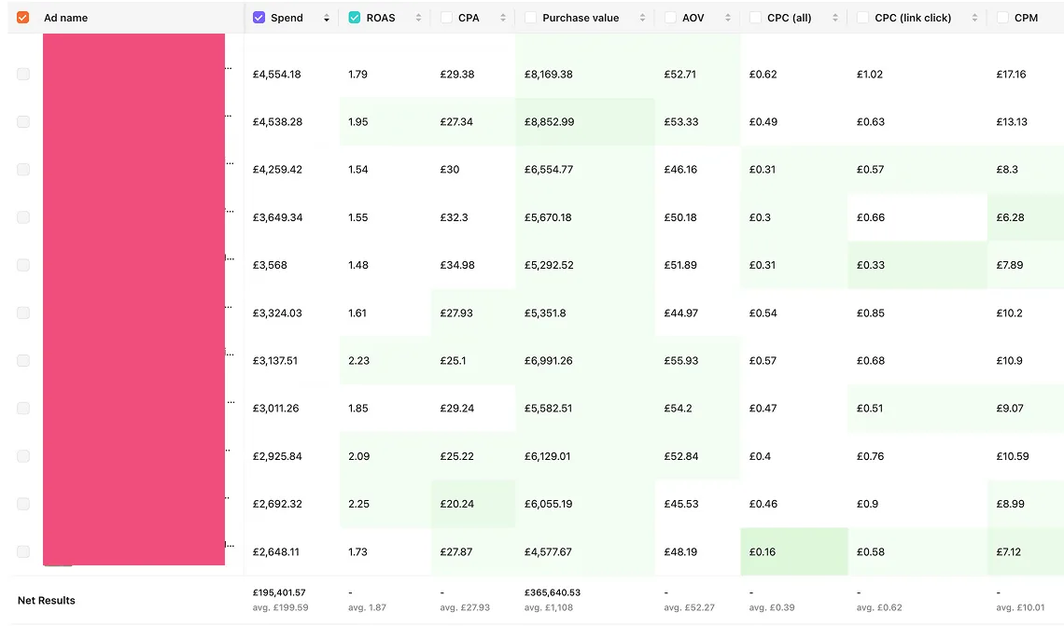
Task: Select row checkbox for £2,692.32 spend
Action: (x=23, y=504)
